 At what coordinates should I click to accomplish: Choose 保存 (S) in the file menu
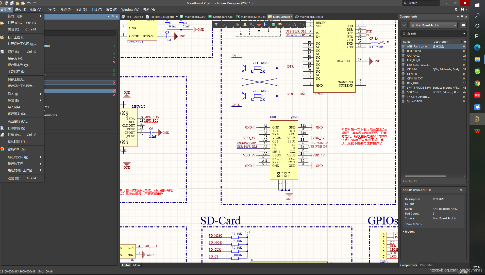point(22,52)
